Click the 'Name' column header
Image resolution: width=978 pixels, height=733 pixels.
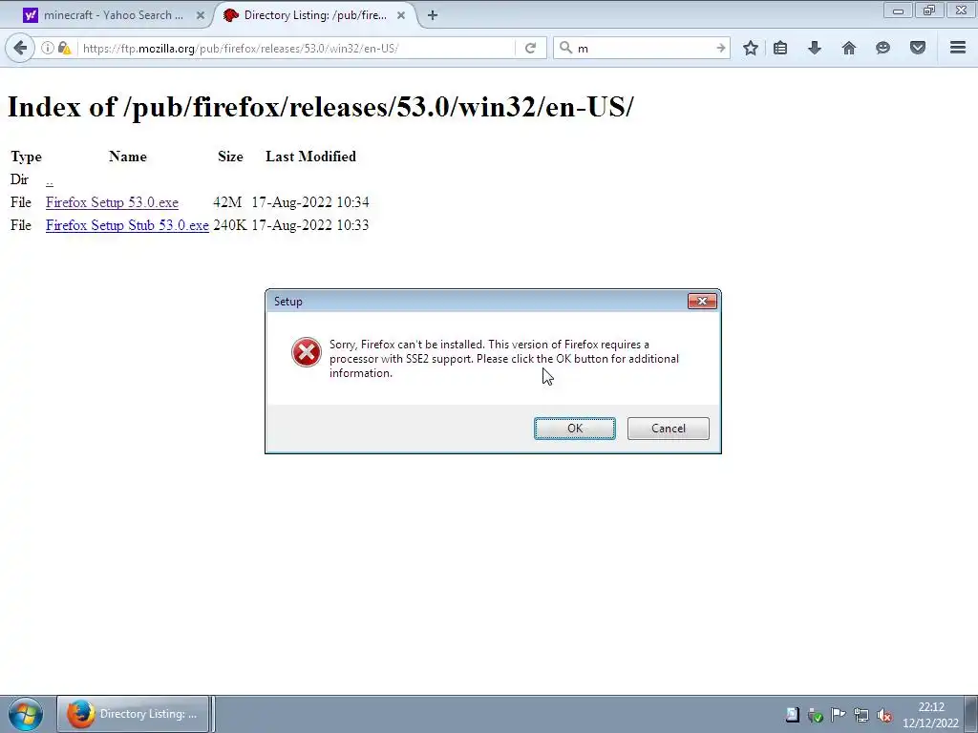128,157
